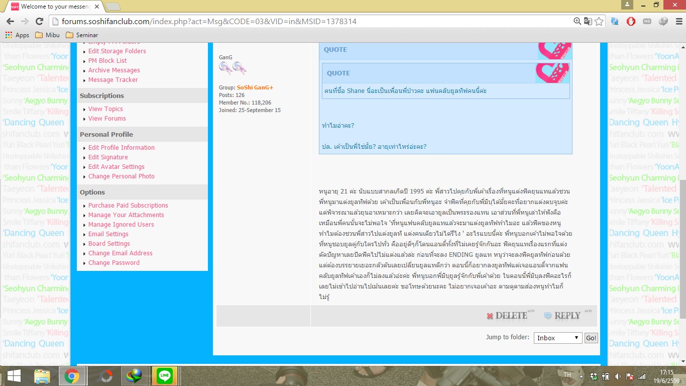Screen dimensions: 686x386
Task: Check the battery power tray icon
Action: pos(606,376)
